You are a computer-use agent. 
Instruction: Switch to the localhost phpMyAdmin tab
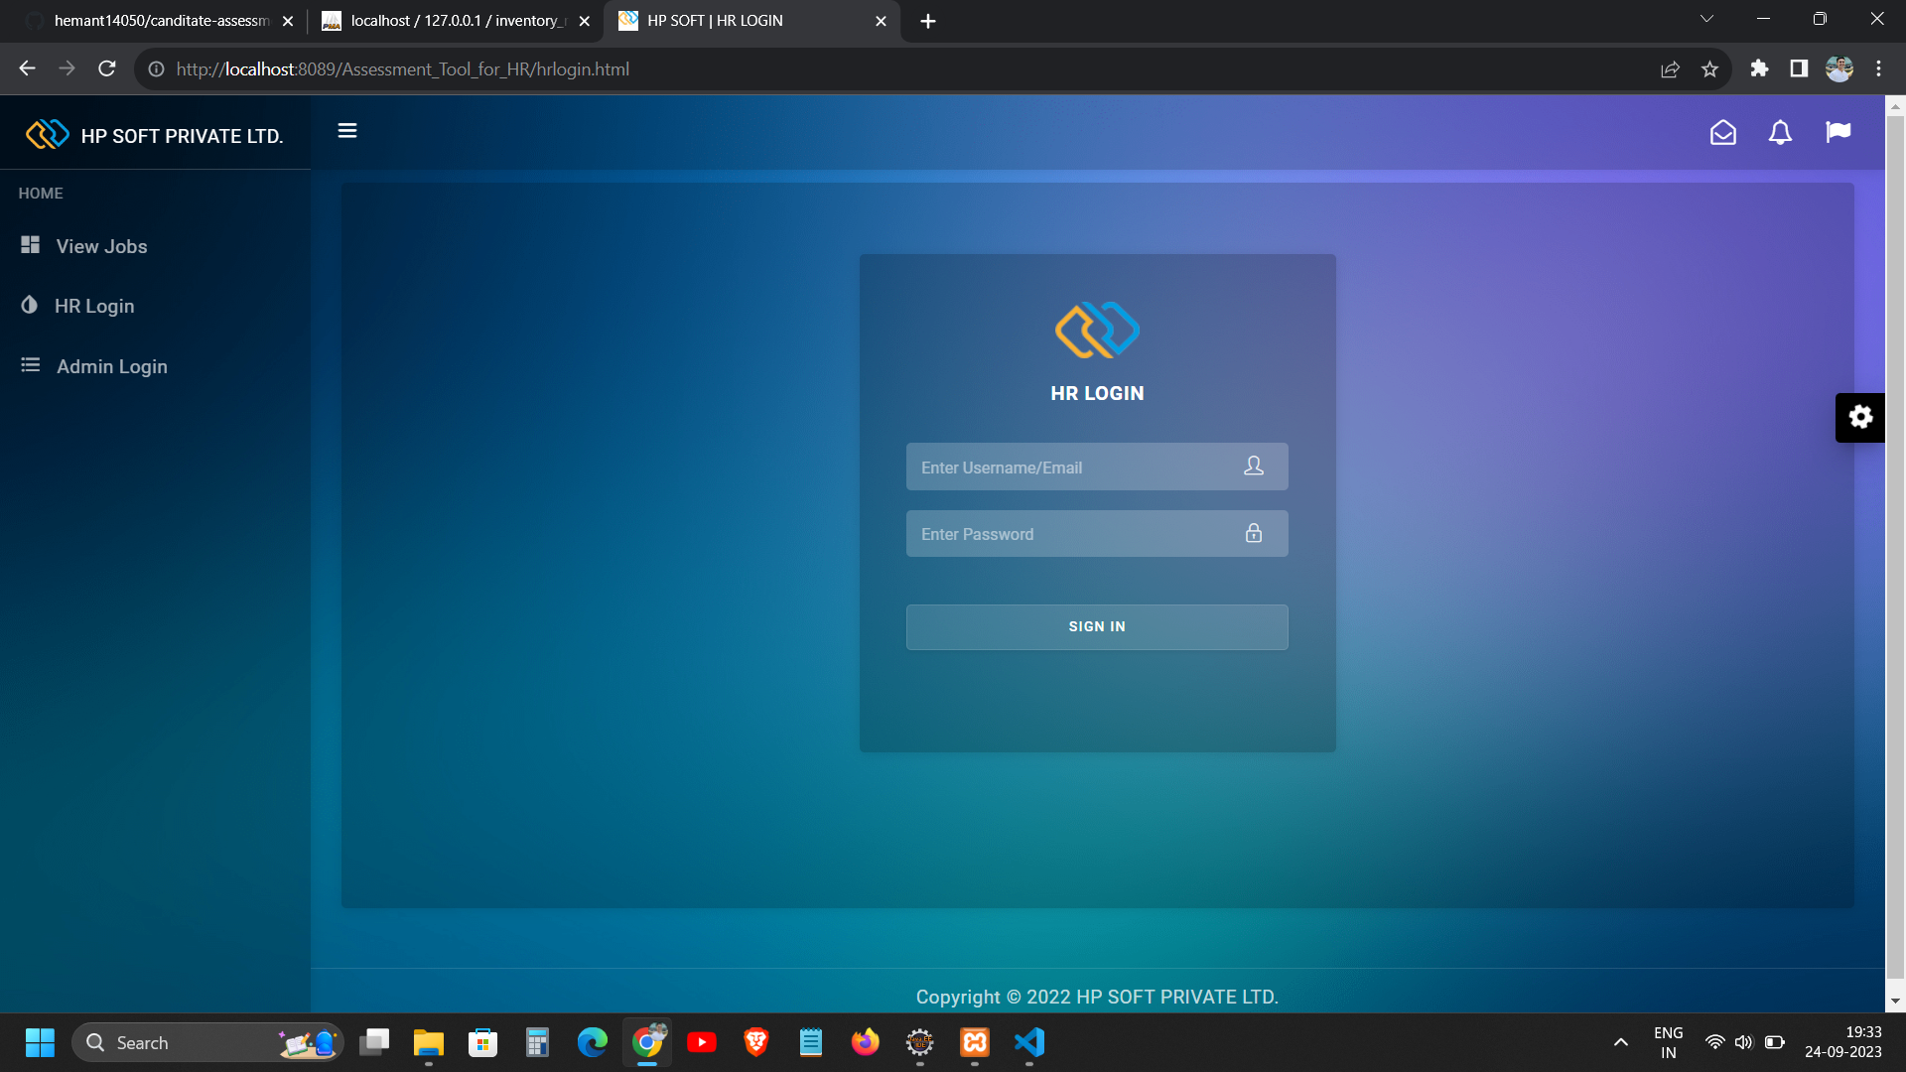(x=452, y=21)
